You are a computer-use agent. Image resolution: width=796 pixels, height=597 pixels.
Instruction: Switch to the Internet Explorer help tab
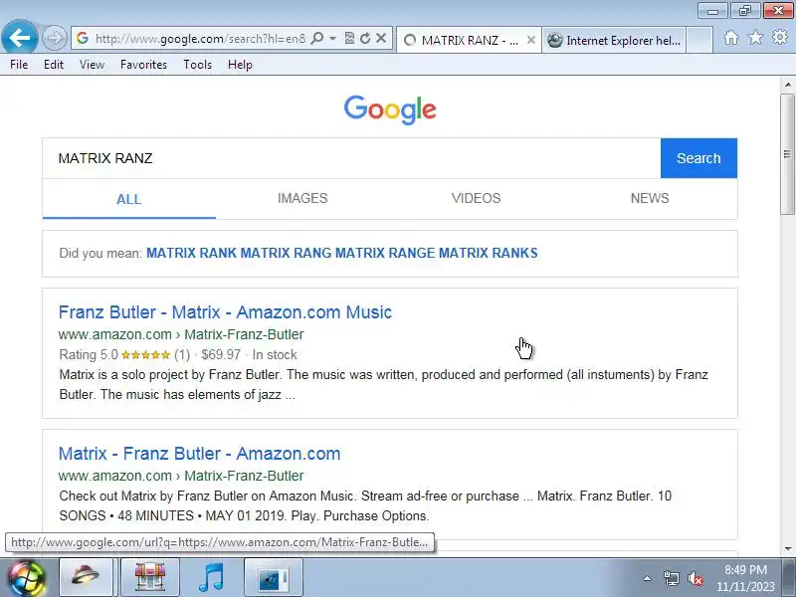(x=614, y=40)
